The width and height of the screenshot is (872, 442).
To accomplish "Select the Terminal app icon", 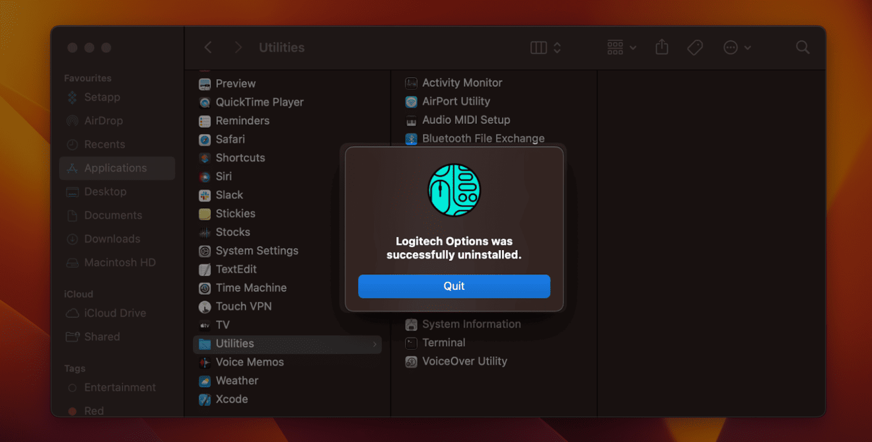I will [x=411, y=343].
